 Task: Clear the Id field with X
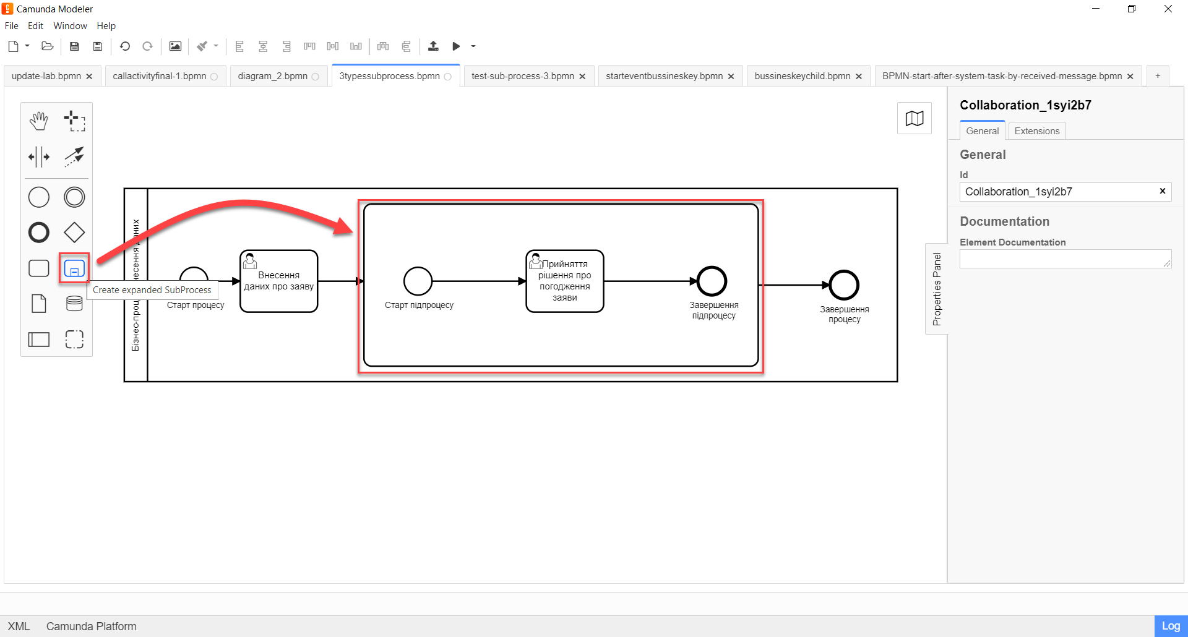coord(1163,191)
